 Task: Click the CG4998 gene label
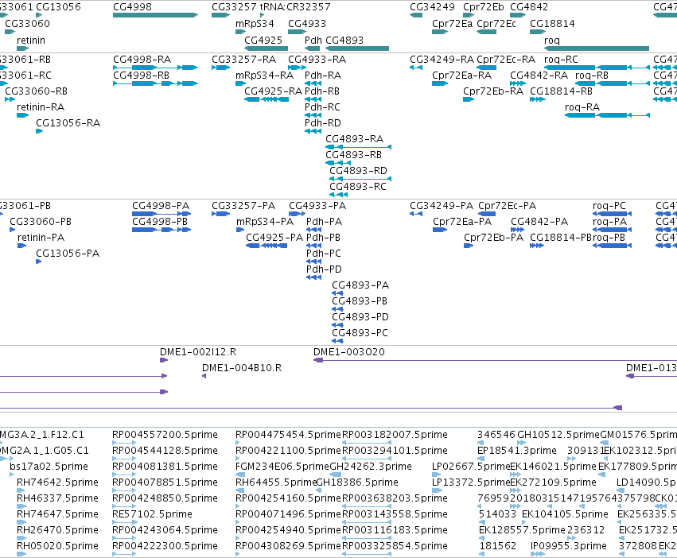click(132, 7)
